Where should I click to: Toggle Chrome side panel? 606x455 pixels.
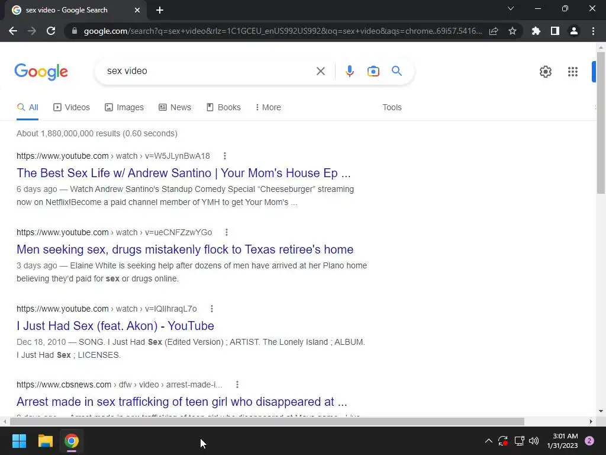pyautogui.click(x=555, y=31)
